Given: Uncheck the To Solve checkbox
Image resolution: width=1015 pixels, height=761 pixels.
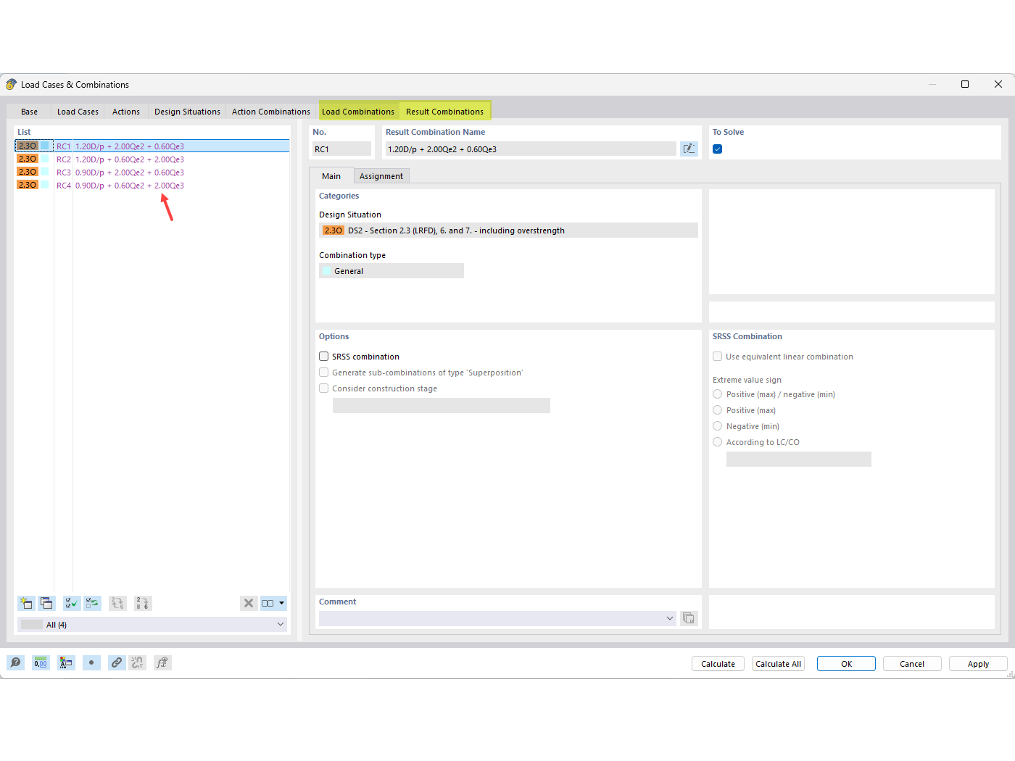Looking at the screenshot, I should point(718,149).
